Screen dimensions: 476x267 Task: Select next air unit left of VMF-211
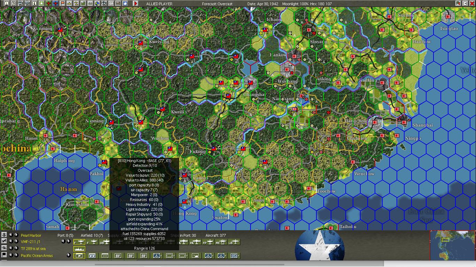[16, 241]
